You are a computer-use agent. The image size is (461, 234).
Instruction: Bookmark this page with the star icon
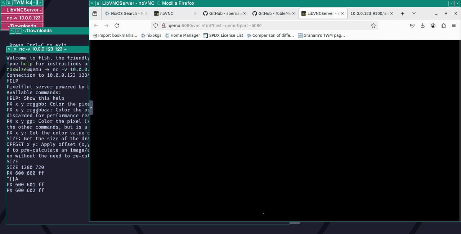(x=373, y=26)
